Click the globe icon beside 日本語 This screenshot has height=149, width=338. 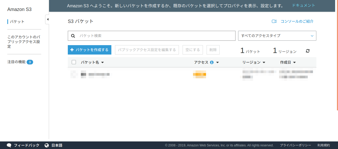point(47,145)
